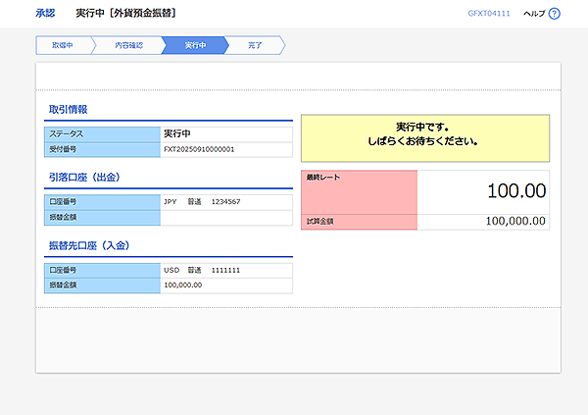This screenshot has height=415, width=588.
Task: Click the 最終レート label
Action: pos(323,178)
